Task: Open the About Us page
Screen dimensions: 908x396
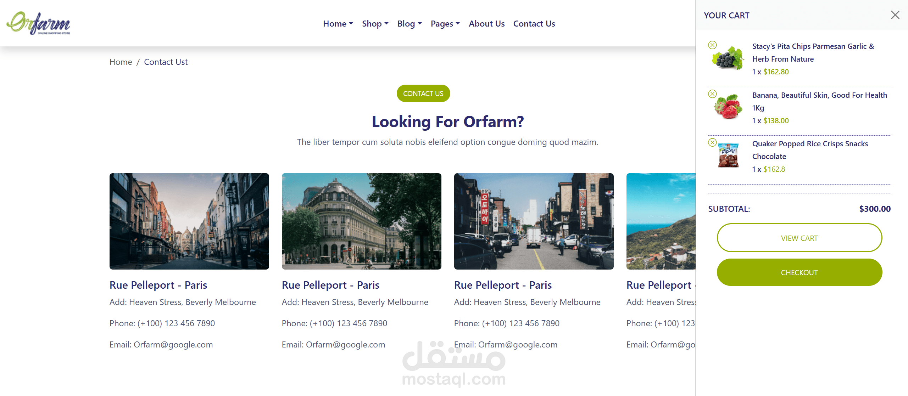Action: (x=486, y=24)
